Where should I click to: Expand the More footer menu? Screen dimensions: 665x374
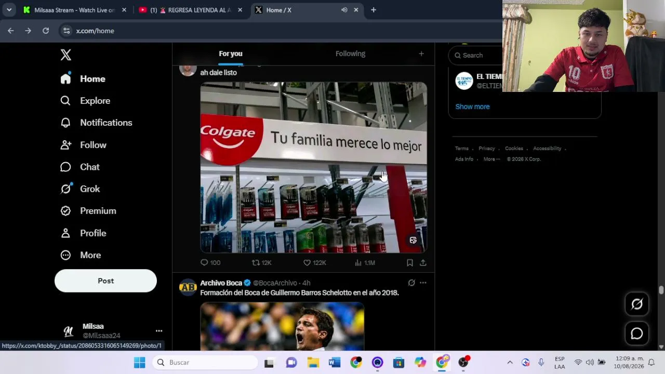point(491,159)
